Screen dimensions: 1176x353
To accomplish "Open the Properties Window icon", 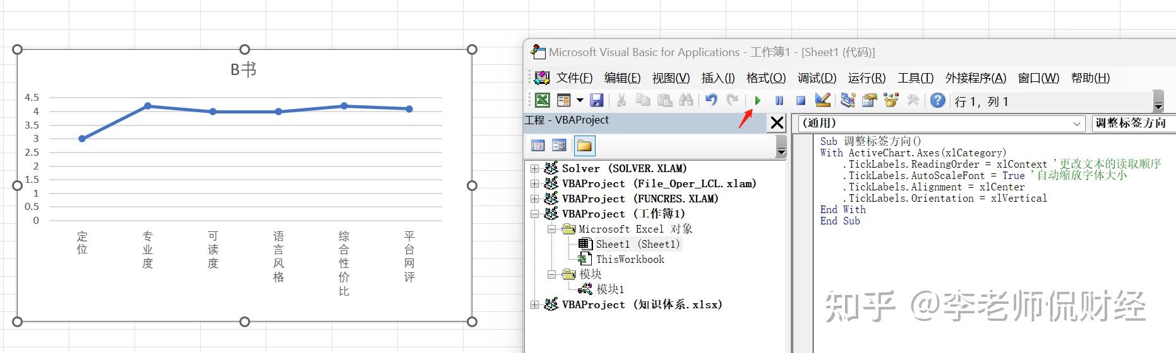I will (x=870, y=100).
